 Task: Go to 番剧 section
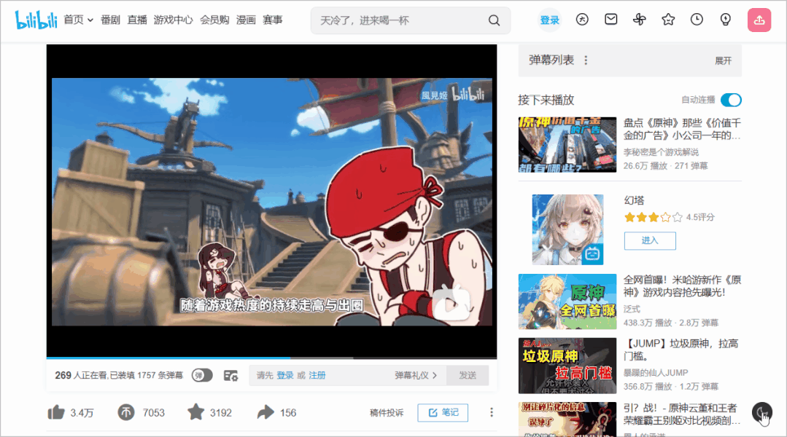click(110, 20)
